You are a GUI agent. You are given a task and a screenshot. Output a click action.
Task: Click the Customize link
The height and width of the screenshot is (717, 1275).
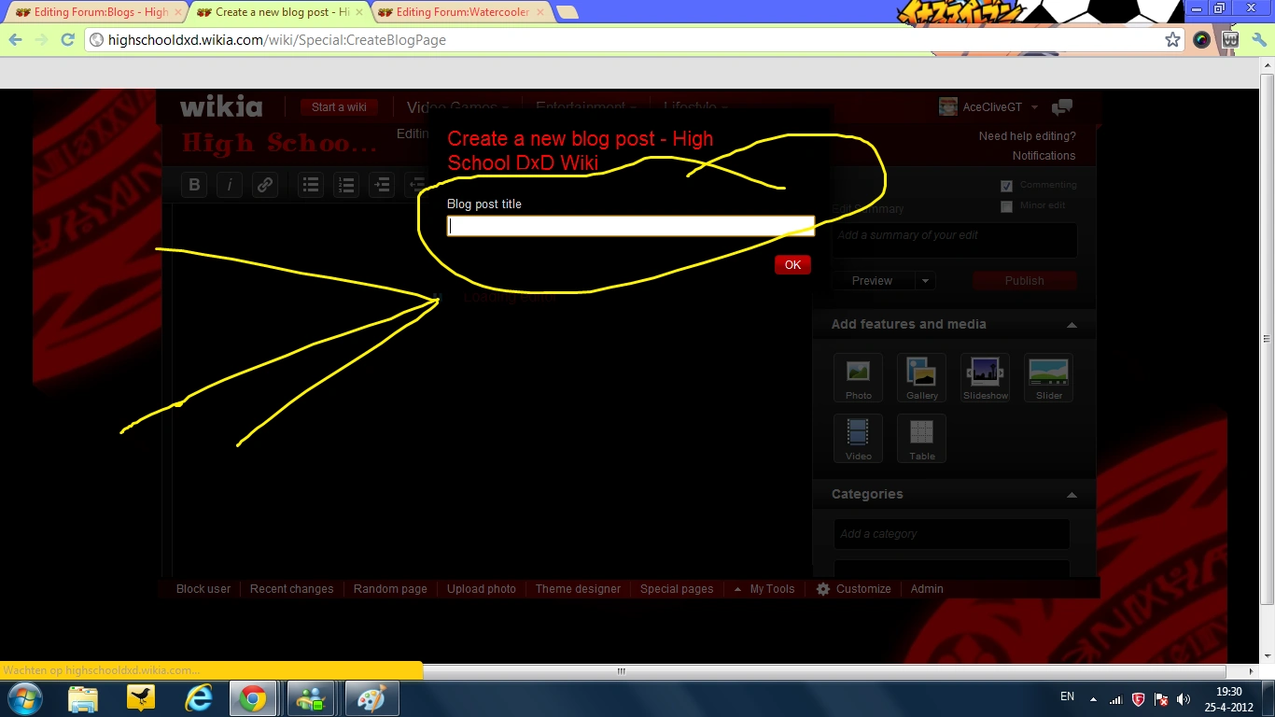click(x=863, y=589)
